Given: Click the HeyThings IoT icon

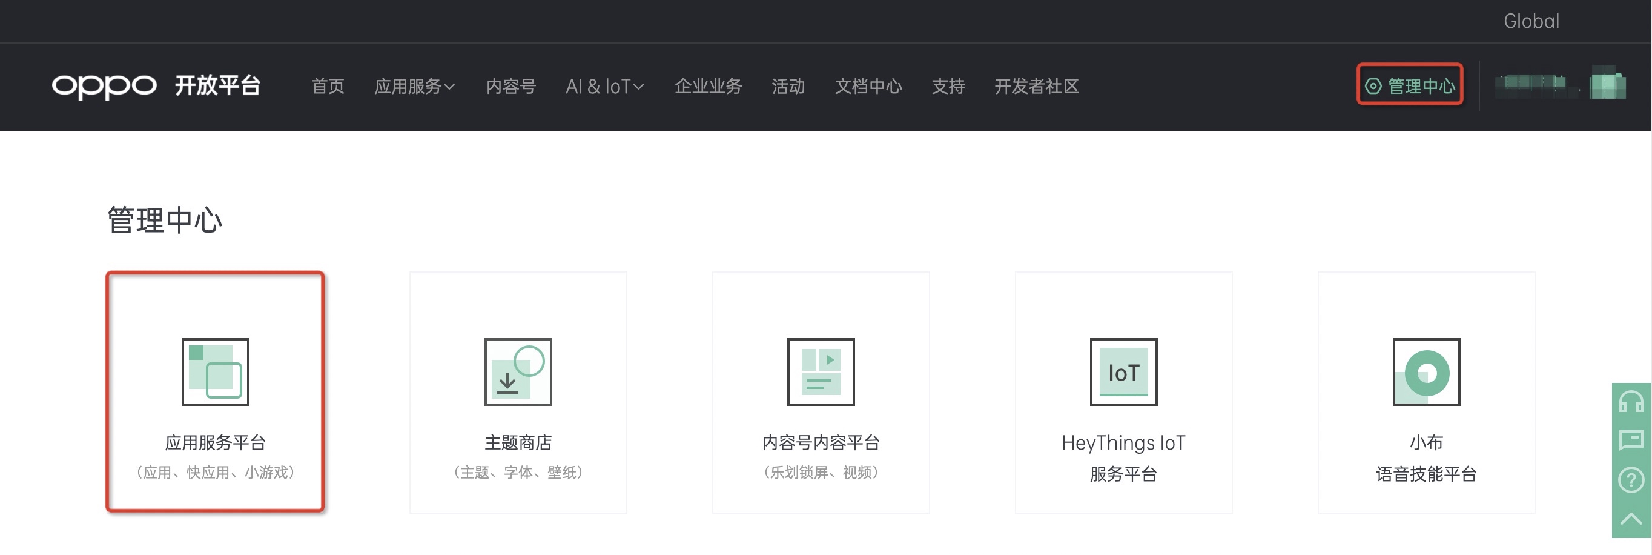Looking at the screenshot, I should [1123, 372].
